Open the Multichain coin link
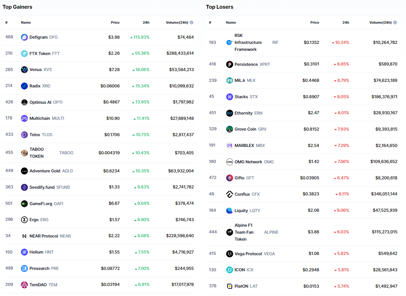 point(40,118)
